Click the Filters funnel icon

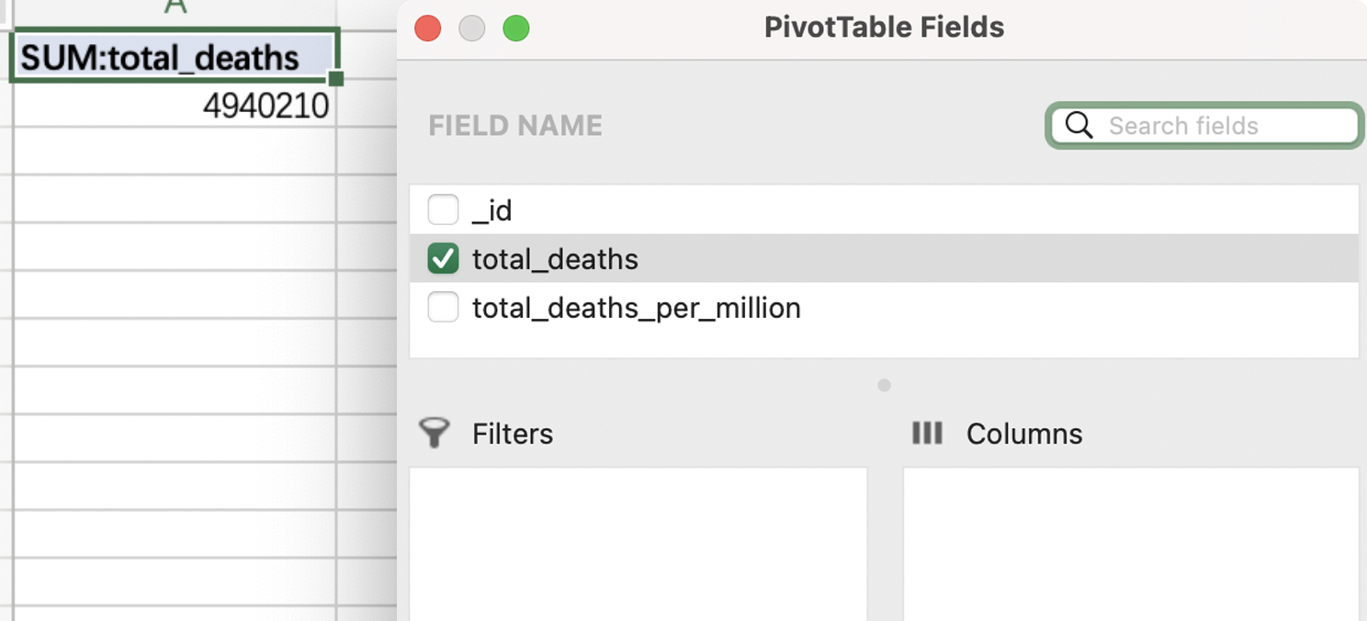pos(434,433)
